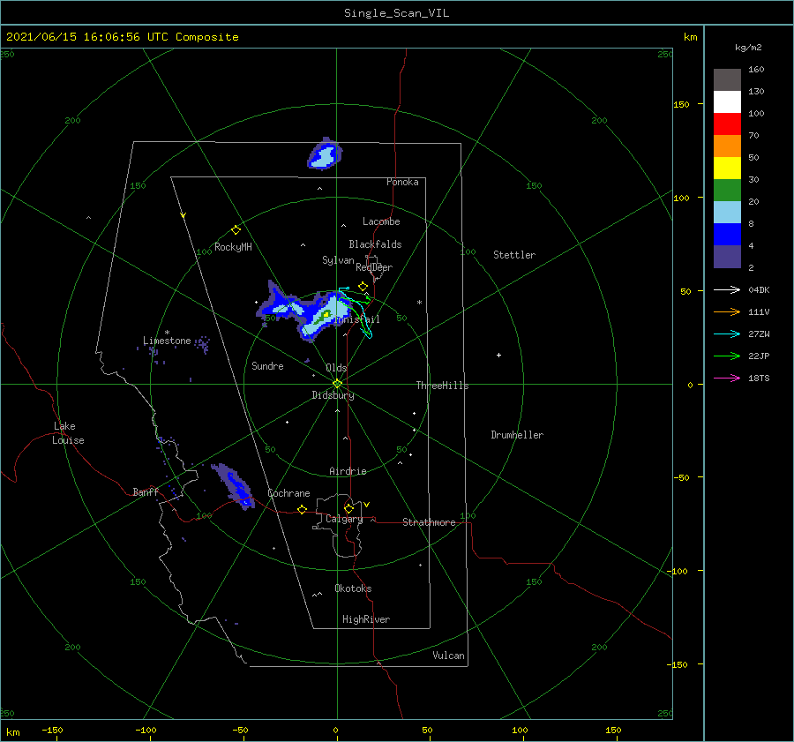Select the light blue 8–20 color swatch
Screen dimensions: 794x742
pyautogui.click(x=727, y=213)
